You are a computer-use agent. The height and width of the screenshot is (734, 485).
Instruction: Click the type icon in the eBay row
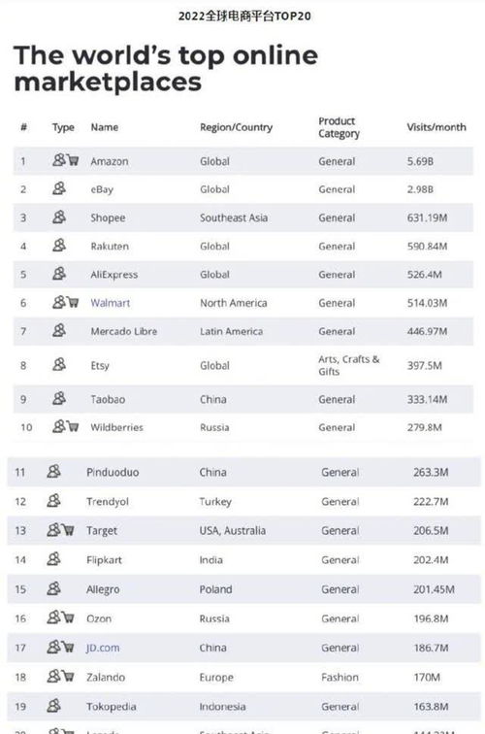[59, 188]
